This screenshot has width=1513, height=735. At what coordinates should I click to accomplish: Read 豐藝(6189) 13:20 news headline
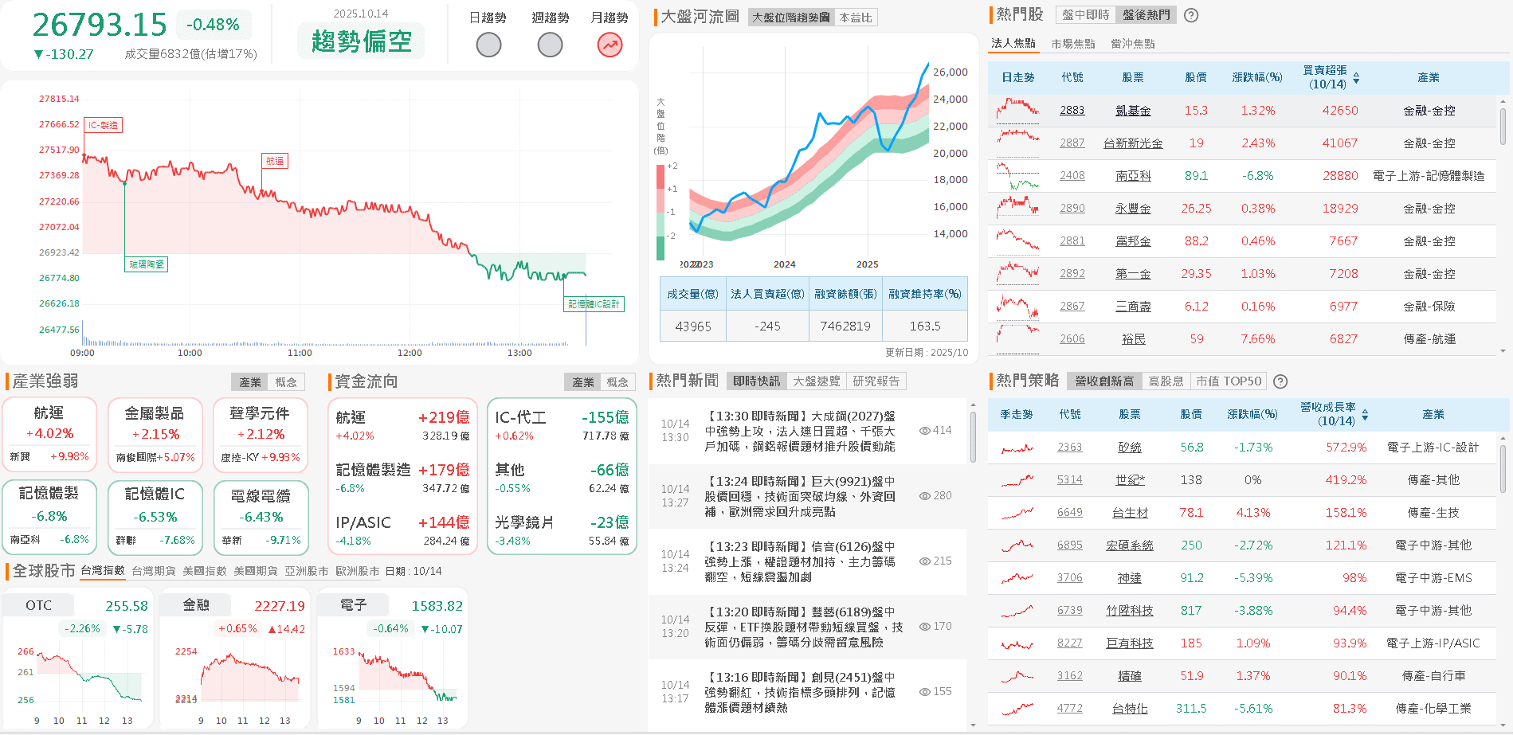tap(803, 627)
